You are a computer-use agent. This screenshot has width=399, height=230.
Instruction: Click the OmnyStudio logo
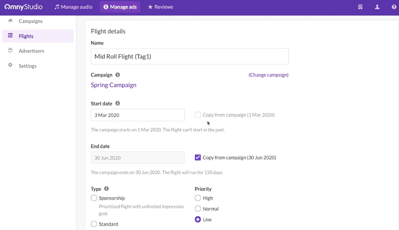pyautogui.click(x=23, y=7)
